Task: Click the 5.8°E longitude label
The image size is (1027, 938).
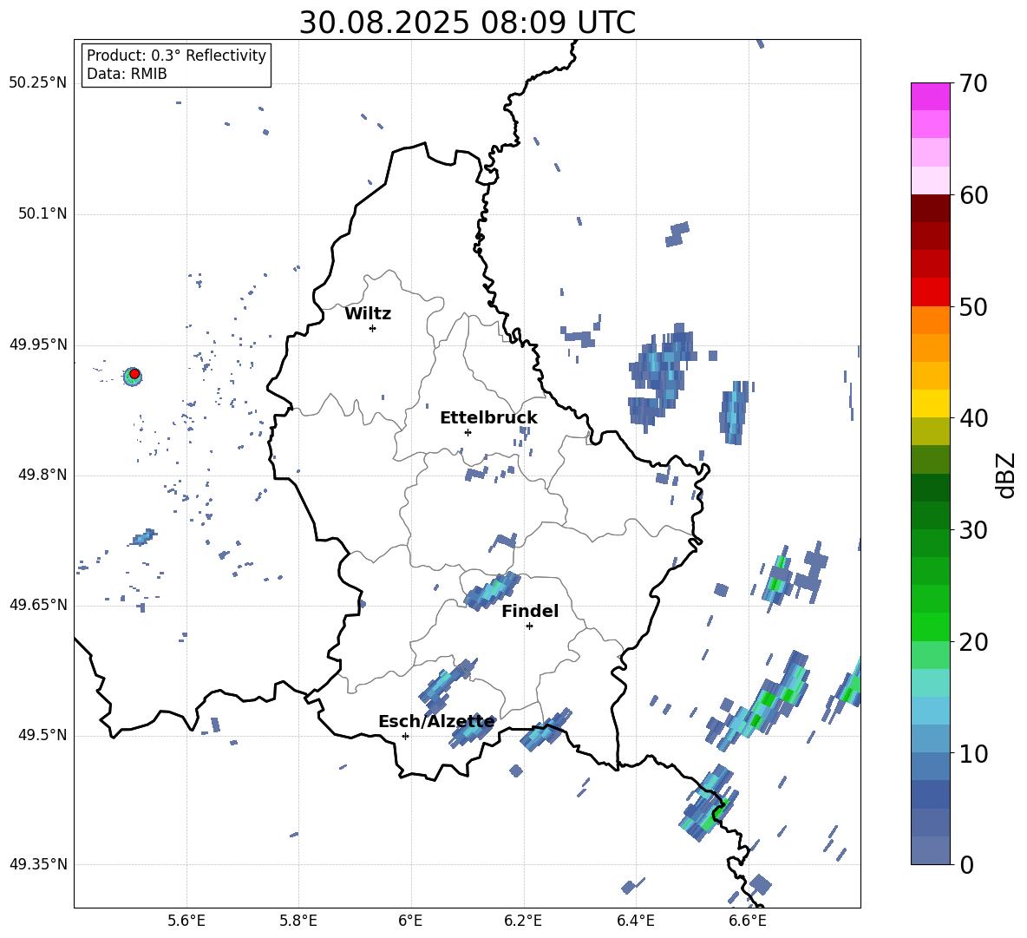Action: pyautogui.click(x=298, y=921)
